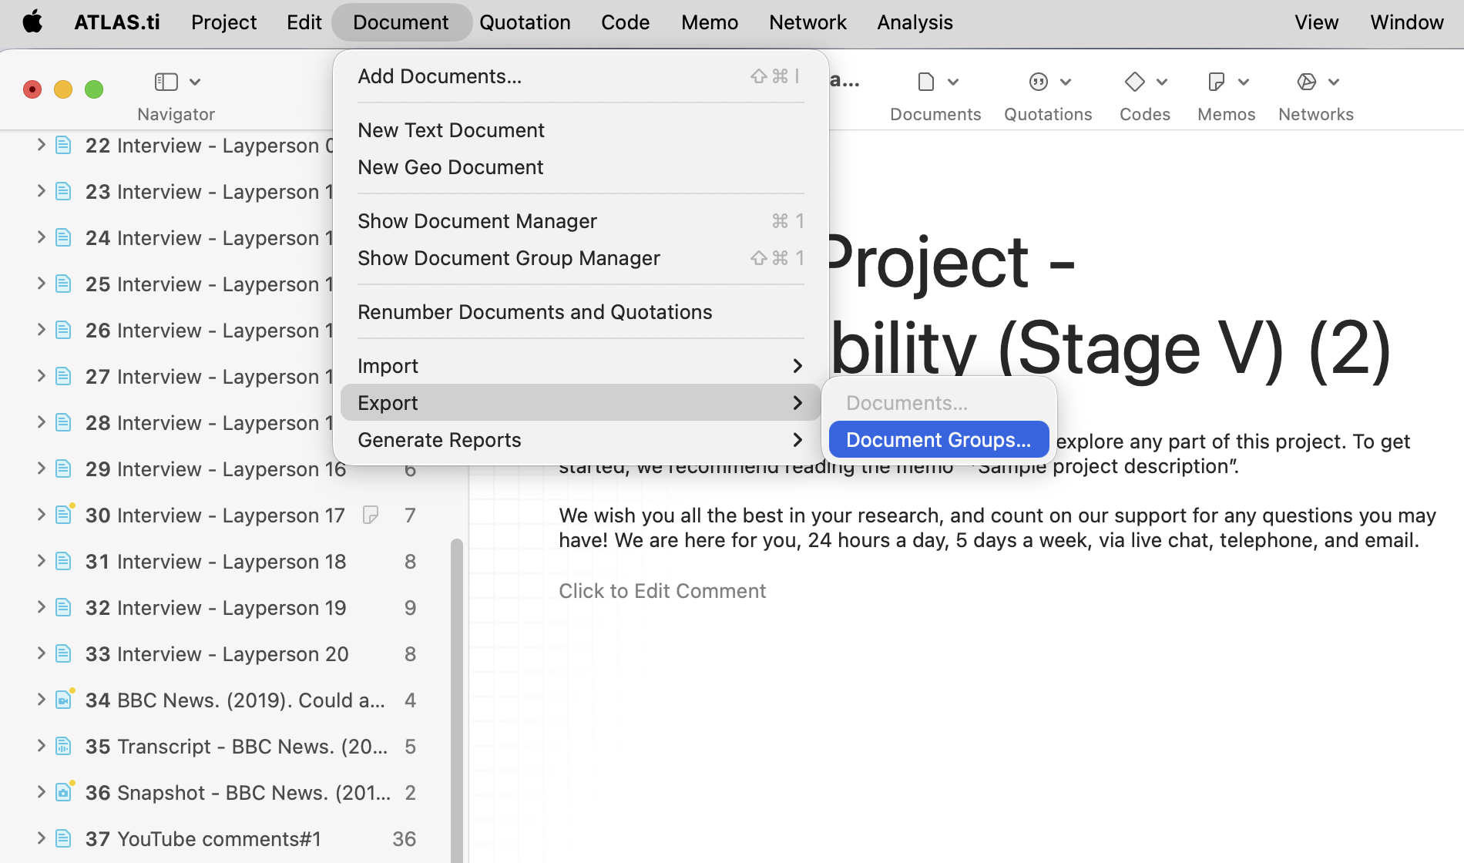The width and height of the screenshot is (1464, 863).
Task: Close the Document menu via its title
Action: pos(401,22)
